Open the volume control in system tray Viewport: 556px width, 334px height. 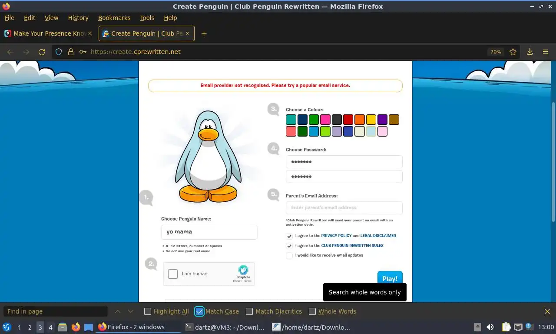[490, 327]
